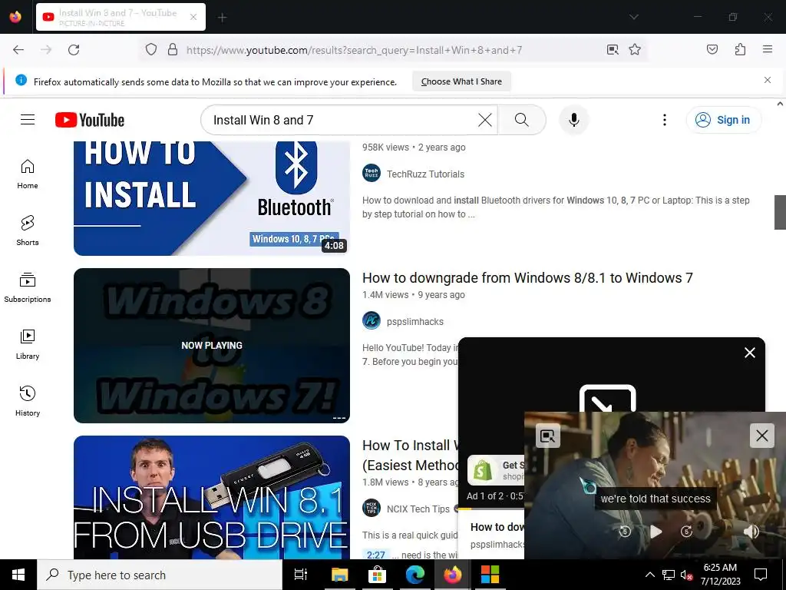The width and height of the screenshot is (786, 590).
Task: Open the Firefox application menu
Action: click(x=768, y=49)
